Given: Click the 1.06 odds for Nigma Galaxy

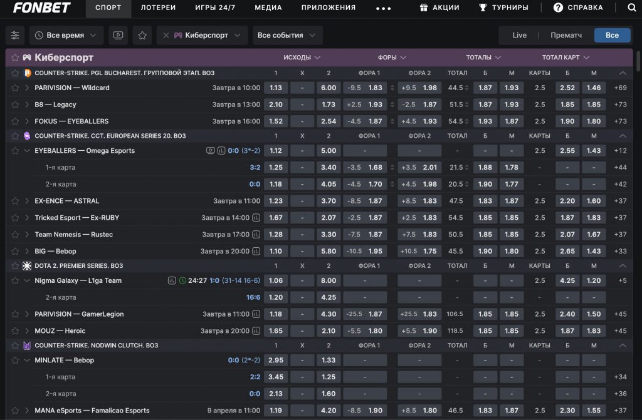Looking at the screenshot, I should point(275,280).
